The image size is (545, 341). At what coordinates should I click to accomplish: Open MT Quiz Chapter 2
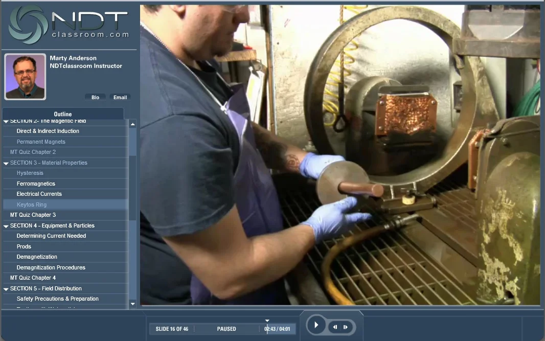click(x=33, y=152)
